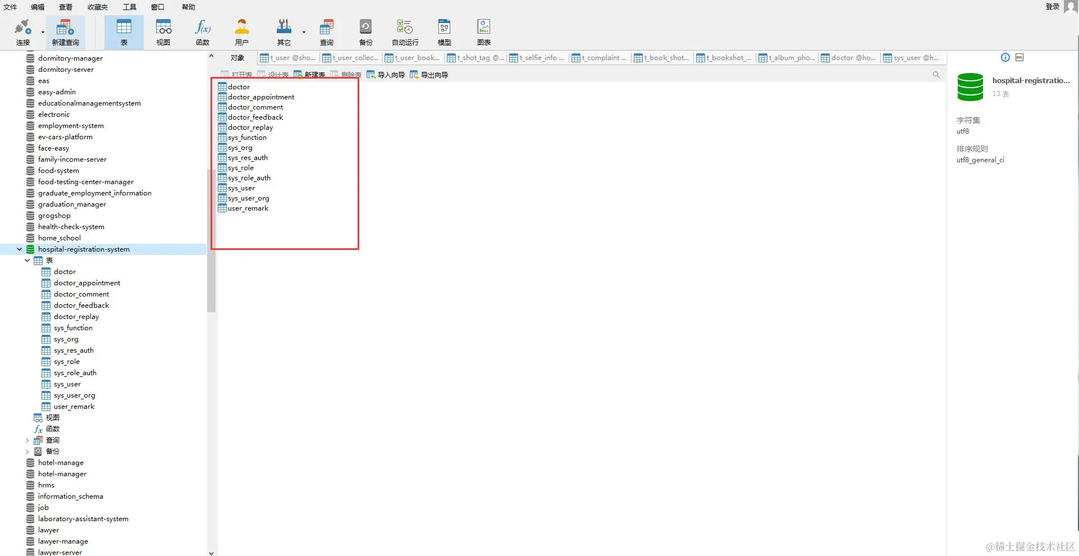Click the 新建表 (New Table) button
The width and height of the screenshot is (1079, 556).
(x=309, y=75)
